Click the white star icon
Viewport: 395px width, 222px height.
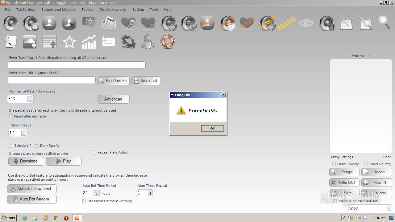[69, 42]
